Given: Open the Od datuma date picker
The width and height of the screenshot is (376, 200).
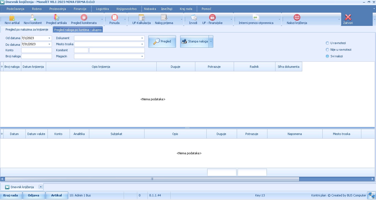Looking at the screenshot, I should pos(49,38).
